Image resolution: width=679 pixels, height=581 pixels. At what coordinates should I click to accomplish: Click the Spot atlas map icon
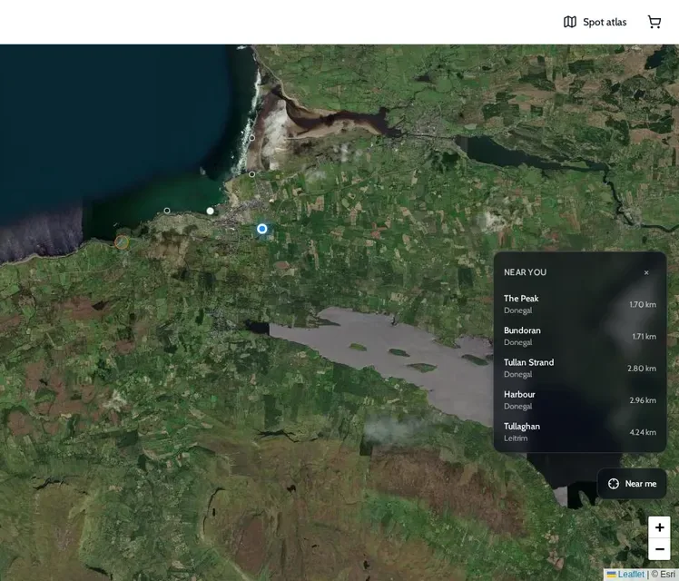click(570, 22)
